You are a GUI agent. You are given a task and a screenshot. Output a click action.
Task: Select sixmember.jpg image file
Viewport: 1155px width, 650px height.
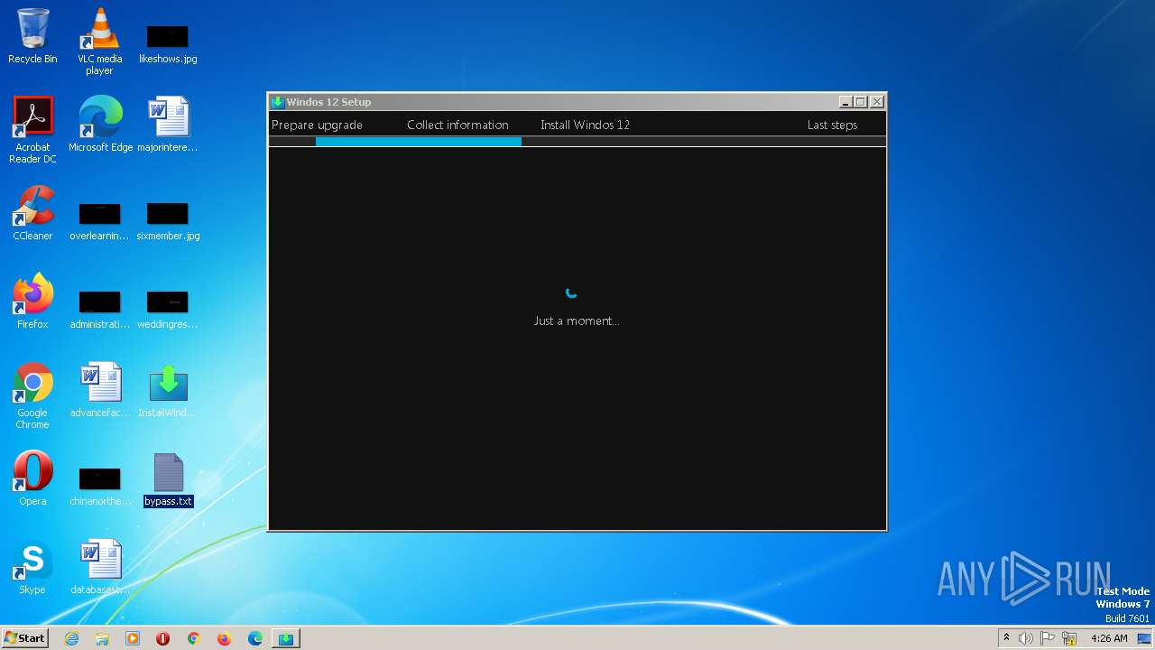pyautogui.click(x=168, y=222)
